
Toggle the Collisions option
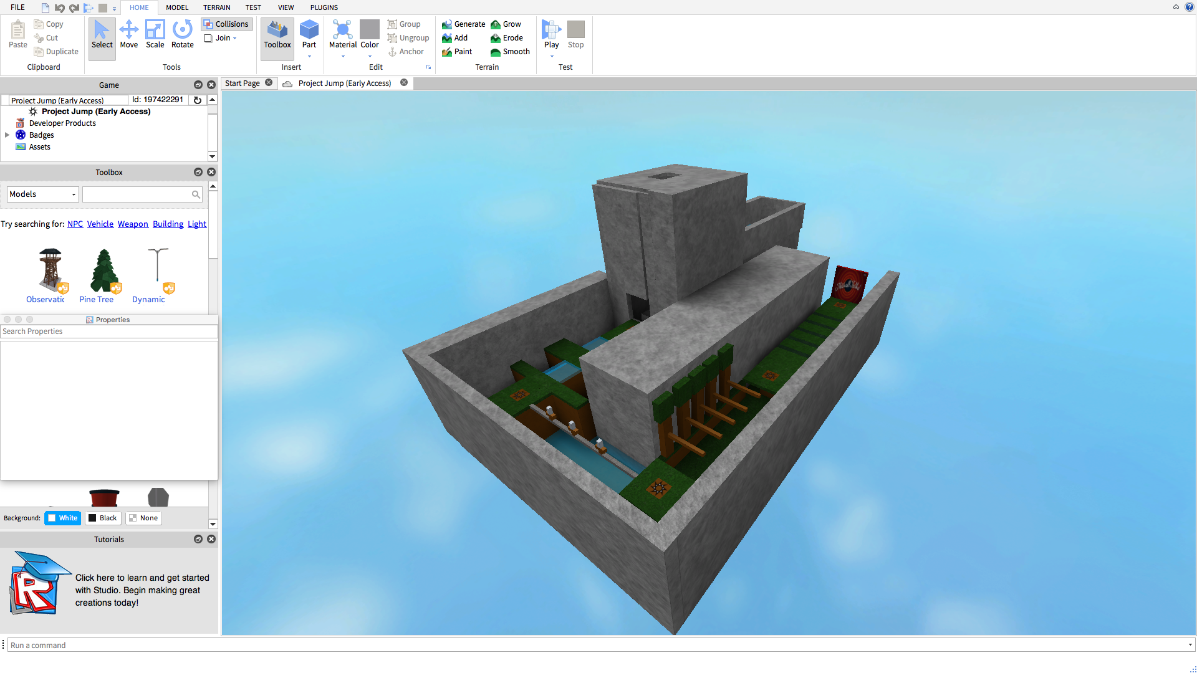[226, 24]
